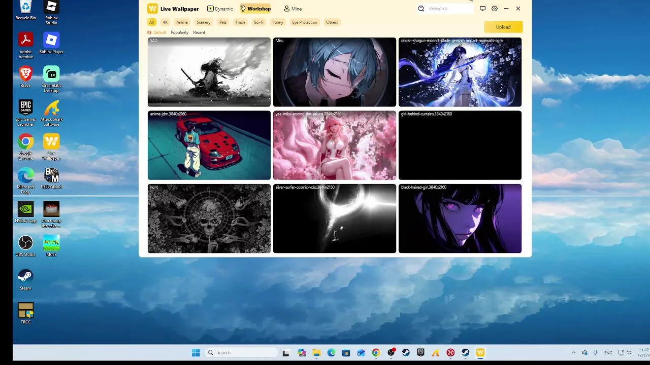
Task: Show hidden tray icons chevron
Action: [574, 353]
